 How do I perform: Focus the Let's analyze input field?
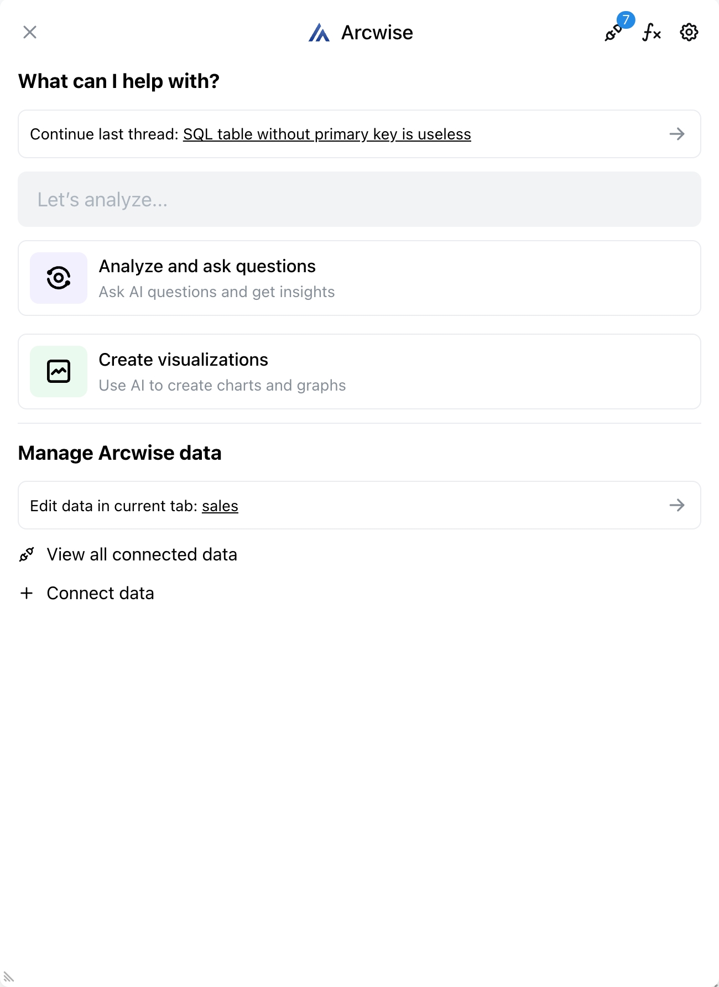click(359, 199)
